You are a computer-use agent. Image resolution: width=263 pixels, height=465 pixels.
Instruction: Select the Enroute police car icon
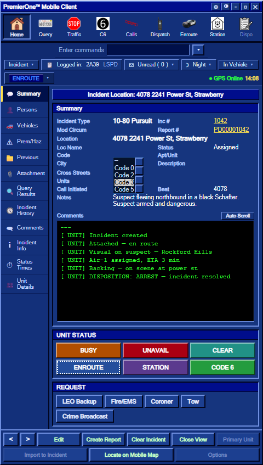(x=188, y=27)
